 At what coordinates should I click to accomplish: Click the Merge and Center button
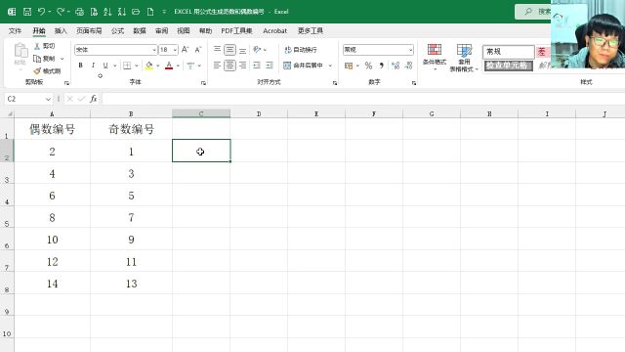304,66
